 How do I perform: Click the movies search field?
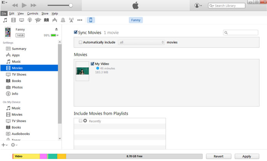(241, 33)
